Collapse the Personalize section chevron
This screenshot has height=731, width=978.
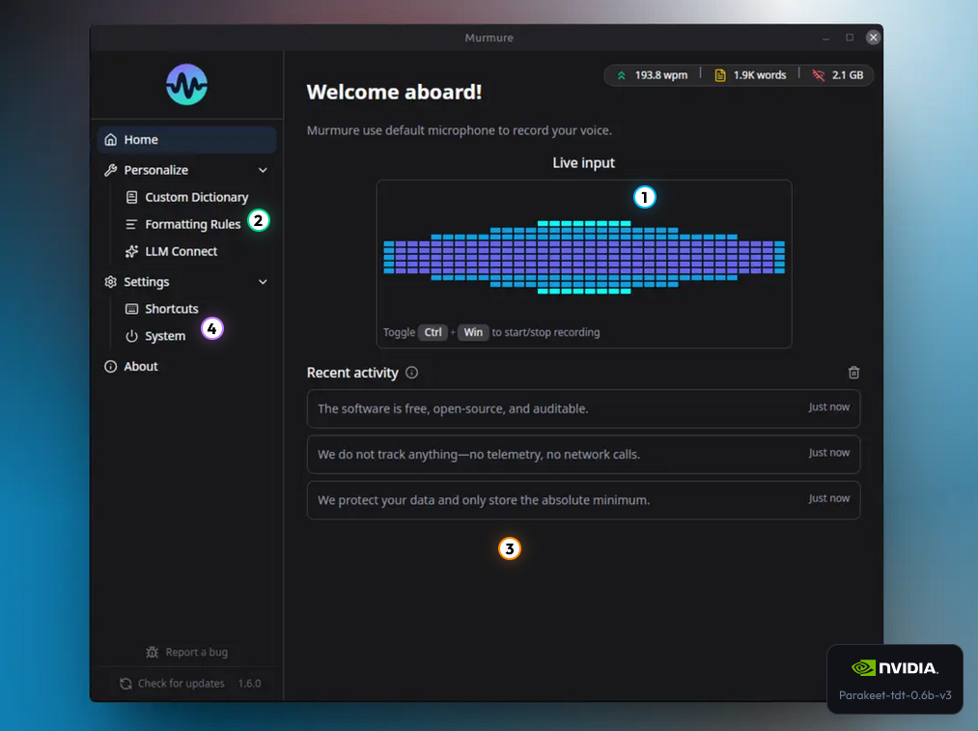[263, 170]
